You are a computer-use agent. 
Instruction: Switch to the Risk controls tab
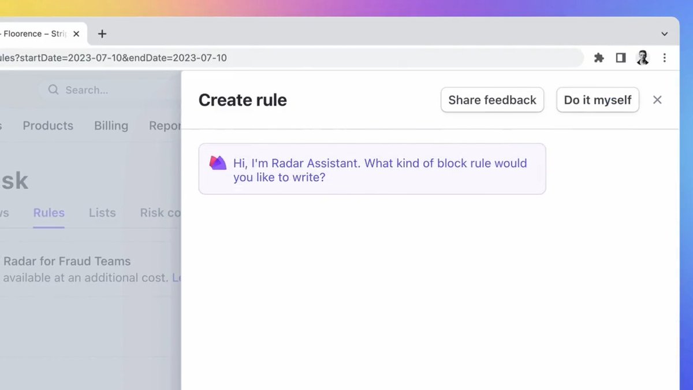coord(160,213)
